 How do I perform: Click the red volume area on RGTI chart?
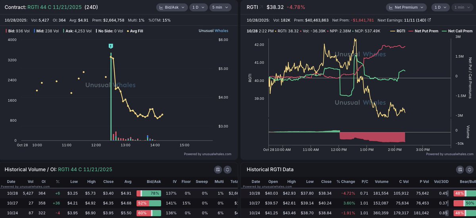click(372, 137)
